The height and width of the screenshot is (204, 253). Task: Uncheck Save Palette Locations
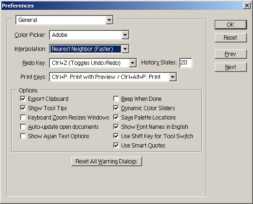[x=116, y=117]
